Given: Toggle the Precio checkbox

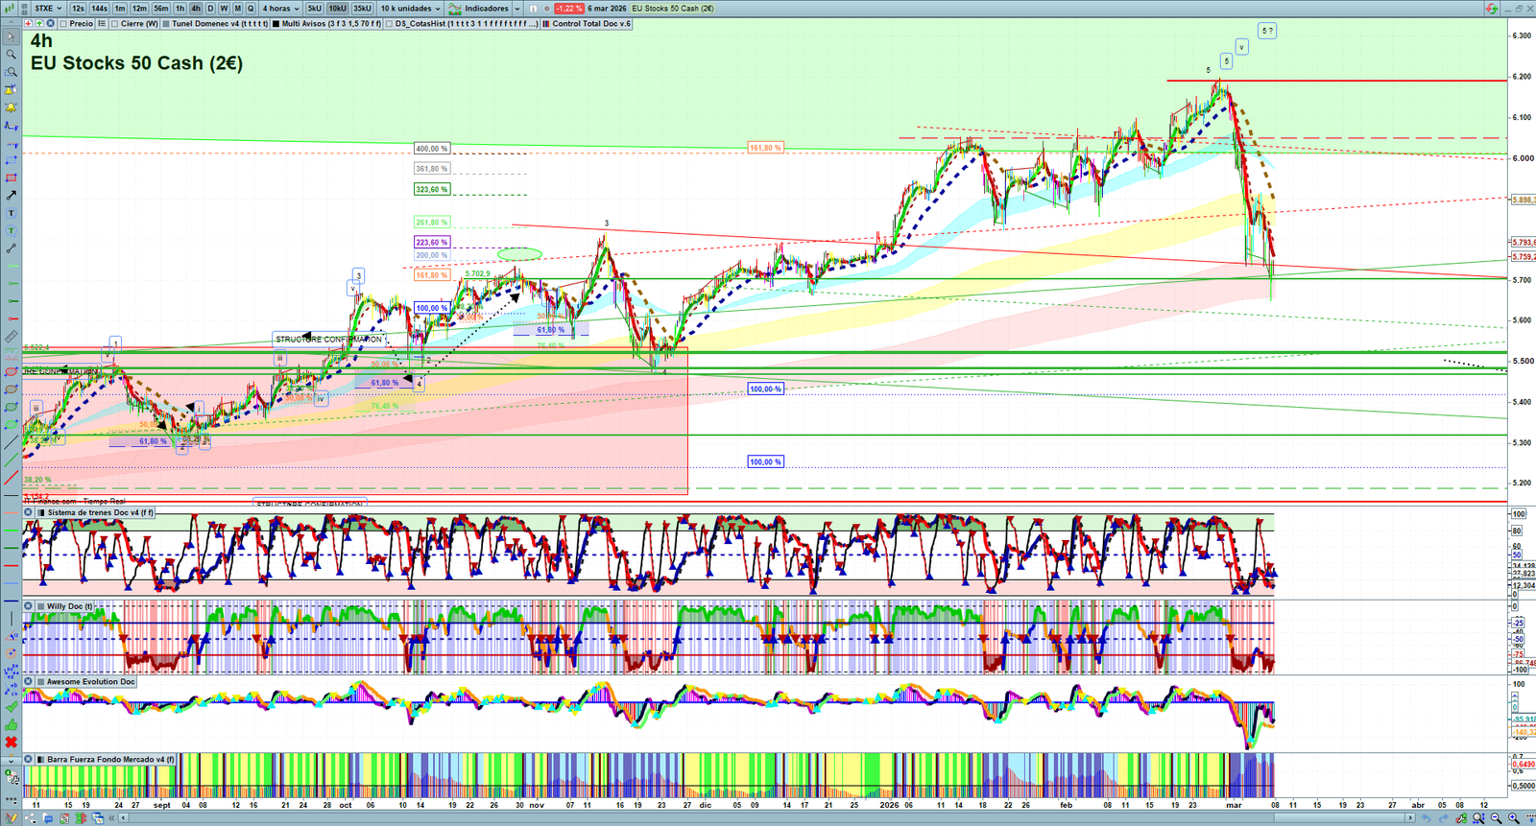Looking at the screenshot, I should point(63,24).
